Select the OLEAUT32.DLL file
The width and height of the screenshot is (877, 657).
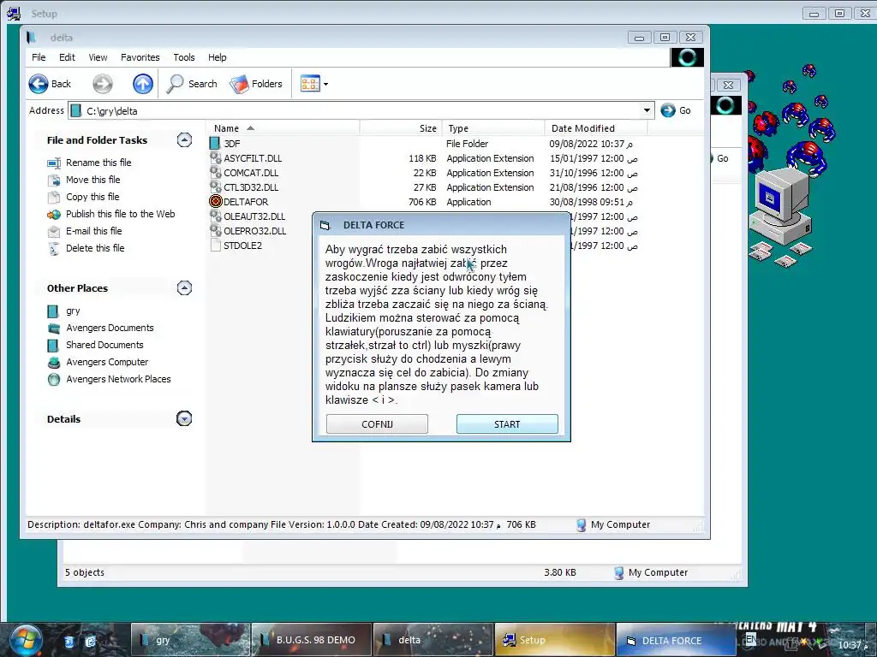click(254, 216)
